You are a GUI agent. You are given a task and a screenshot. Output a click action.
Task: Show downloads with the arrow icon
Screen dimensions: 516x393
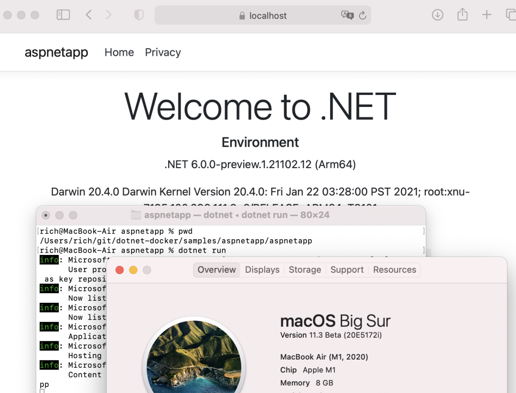[437, 15]
